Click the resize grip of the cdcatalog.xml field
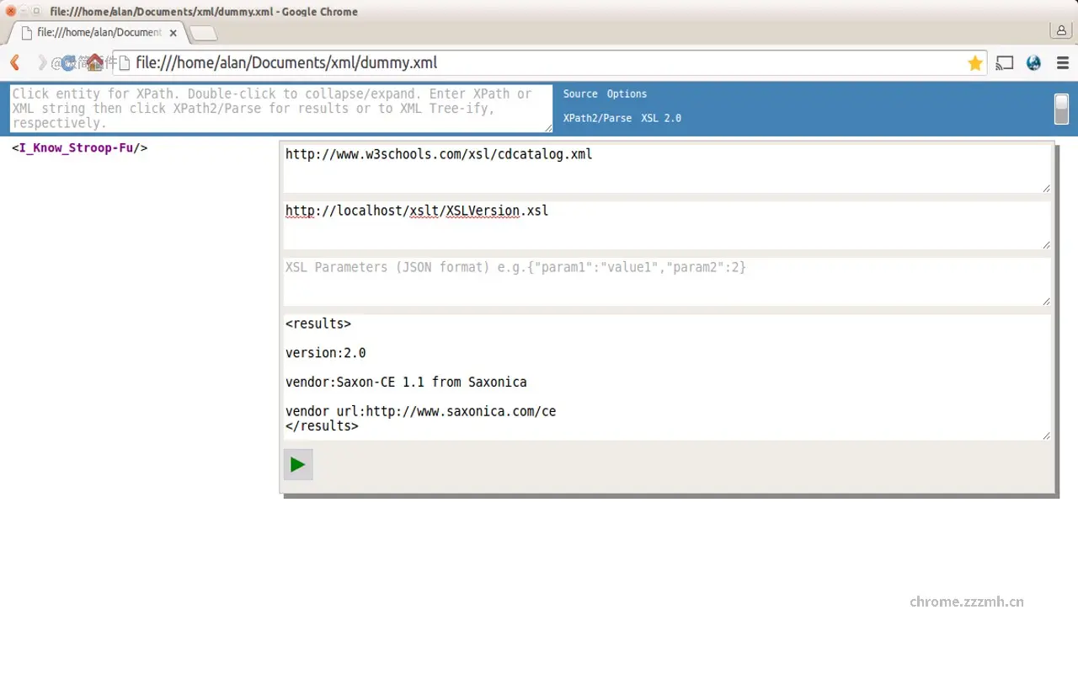This screenshot has height=674, width=1078. click(1046, 188)
